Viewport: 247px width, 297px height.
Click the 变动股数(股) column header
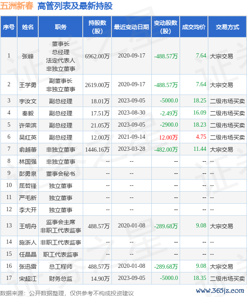165,27
